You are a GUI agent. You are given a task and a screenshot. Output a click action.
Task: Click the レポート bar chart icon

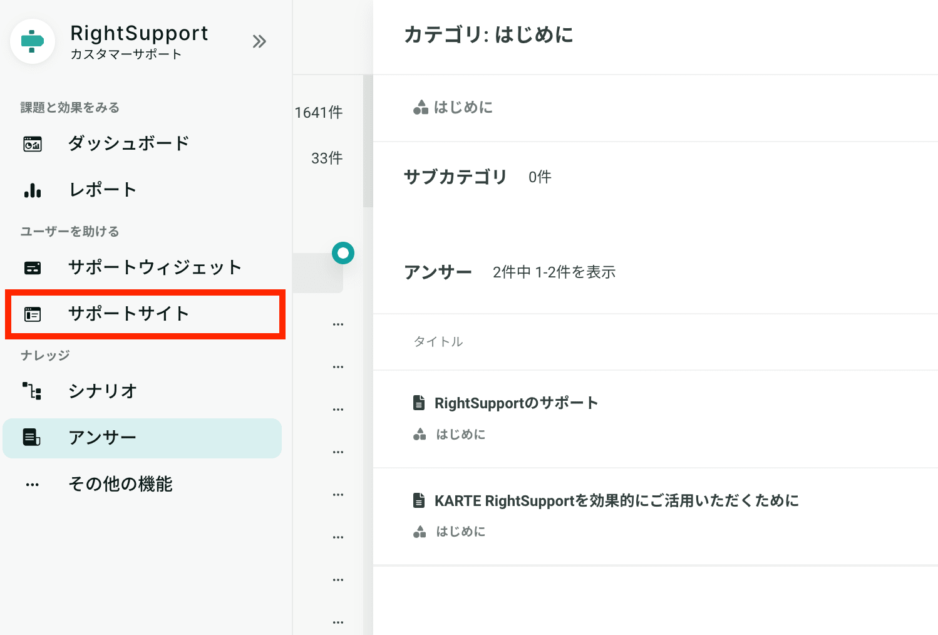(33, 190)
